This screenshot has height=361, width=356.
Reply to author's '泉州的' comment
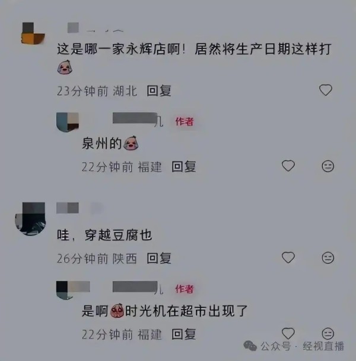[x=184, y=166]
